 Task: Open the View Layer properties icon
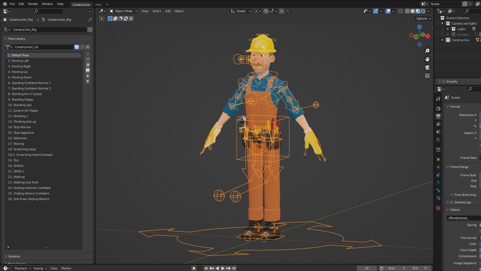coord(438,124)
